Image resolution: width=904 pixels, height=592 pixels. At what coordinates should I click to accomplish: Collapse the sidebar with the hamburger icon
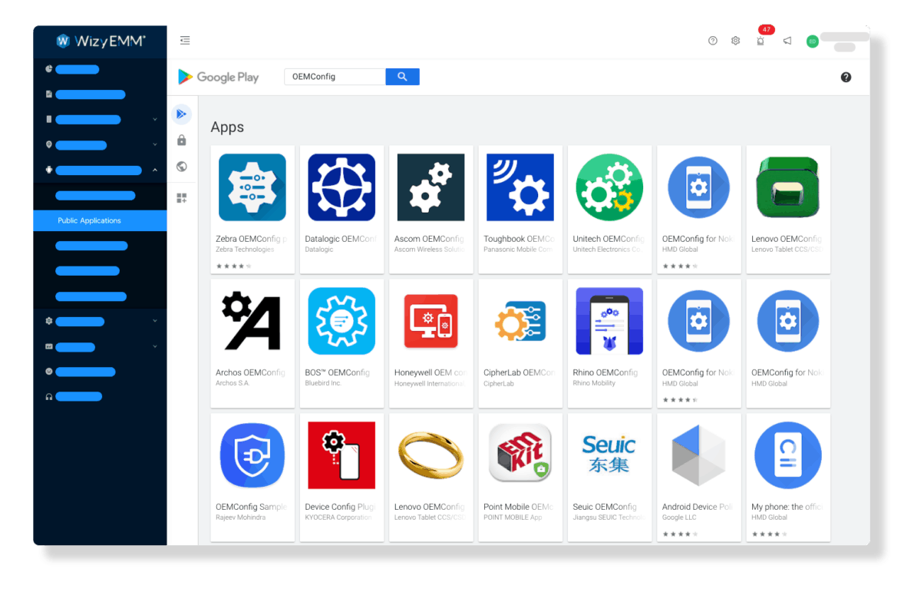pos(185,41)
